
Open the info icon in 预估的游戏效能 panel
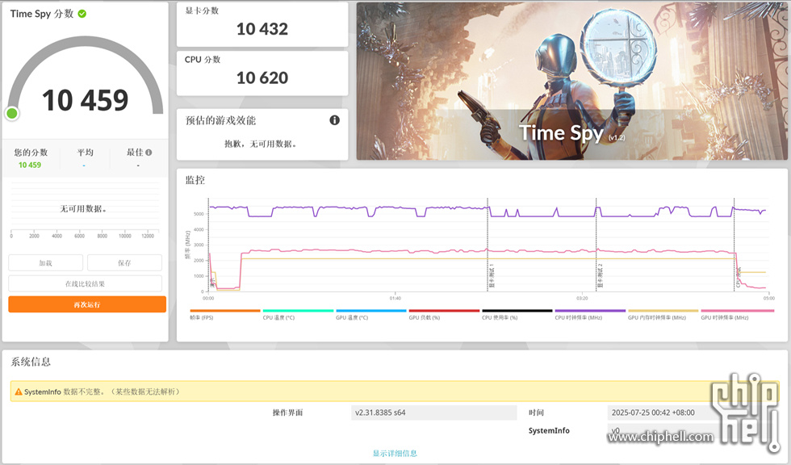coord(334,120)
